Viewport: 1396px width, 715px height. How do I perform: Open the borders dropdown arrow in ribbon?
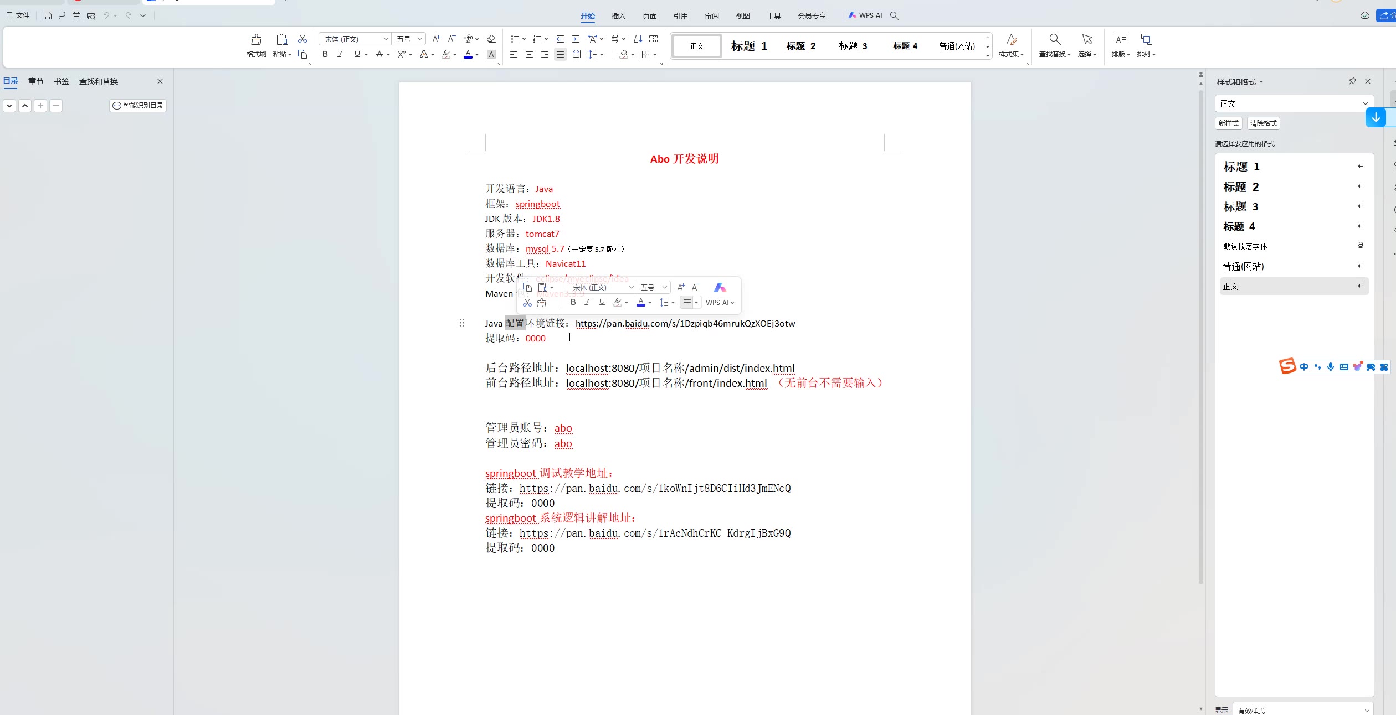(x=655, y=55)
